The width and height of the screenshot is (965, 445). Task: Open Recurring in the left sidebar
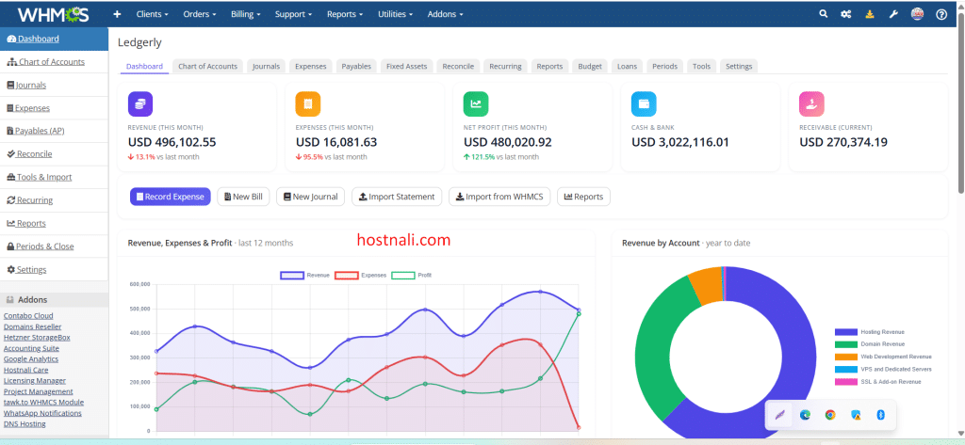(x=54, y=199)
